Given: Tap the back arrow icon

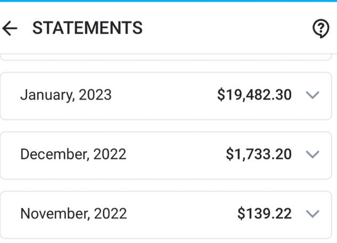Looking at the screenshot, I should (x=10, y=28).
